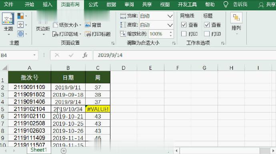Add new sheet plus button
This screenshot has height=154, width=276.
pyautogui.click(x=64, y=150)
